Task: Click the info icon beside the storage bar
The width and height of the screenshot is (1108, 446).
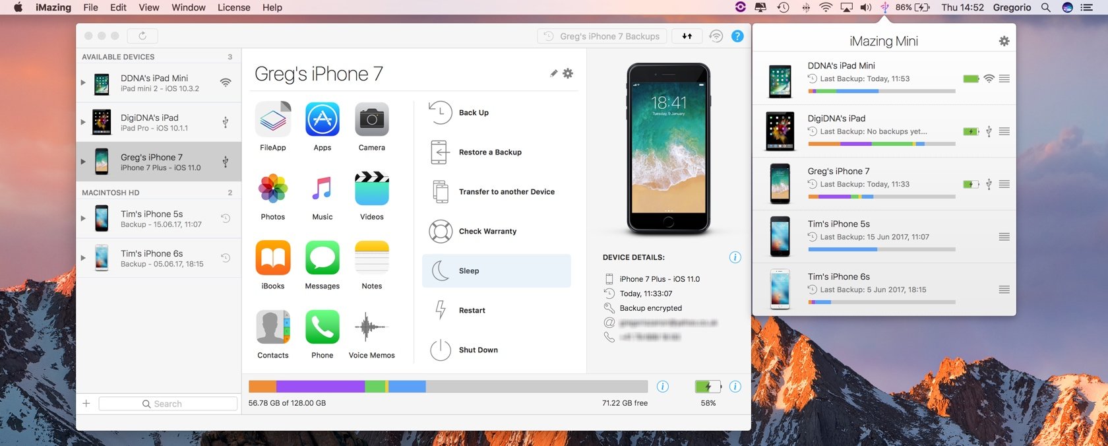Action: tap(663, 387)
